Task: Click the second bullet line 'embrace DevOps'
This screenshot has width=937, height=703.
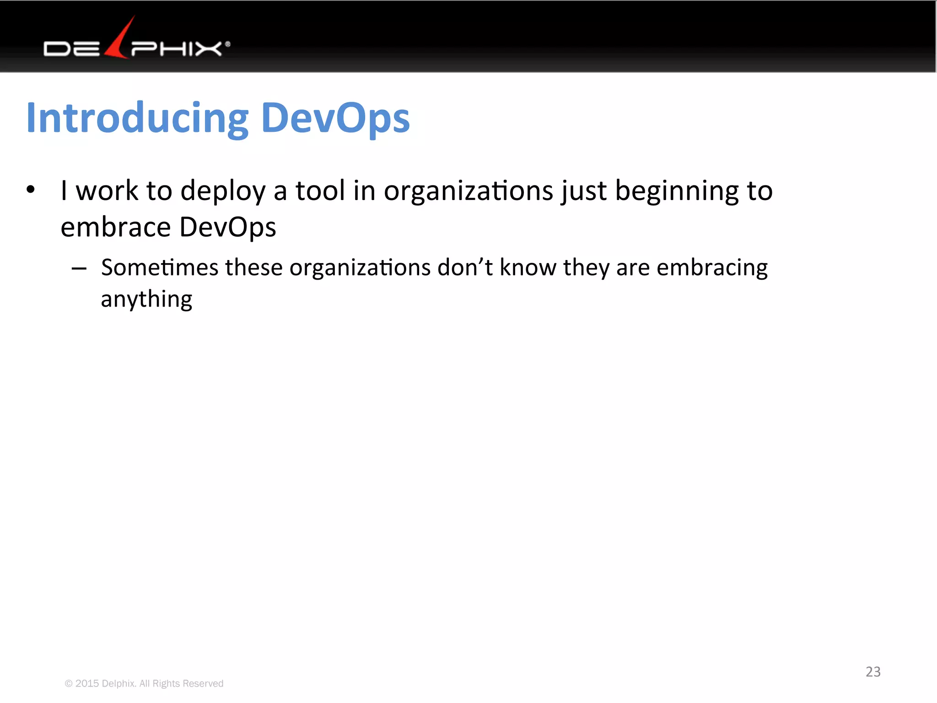Action: 168,227
